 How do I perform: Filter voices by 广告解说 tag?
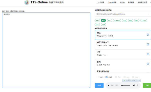(x=117, y=21)
